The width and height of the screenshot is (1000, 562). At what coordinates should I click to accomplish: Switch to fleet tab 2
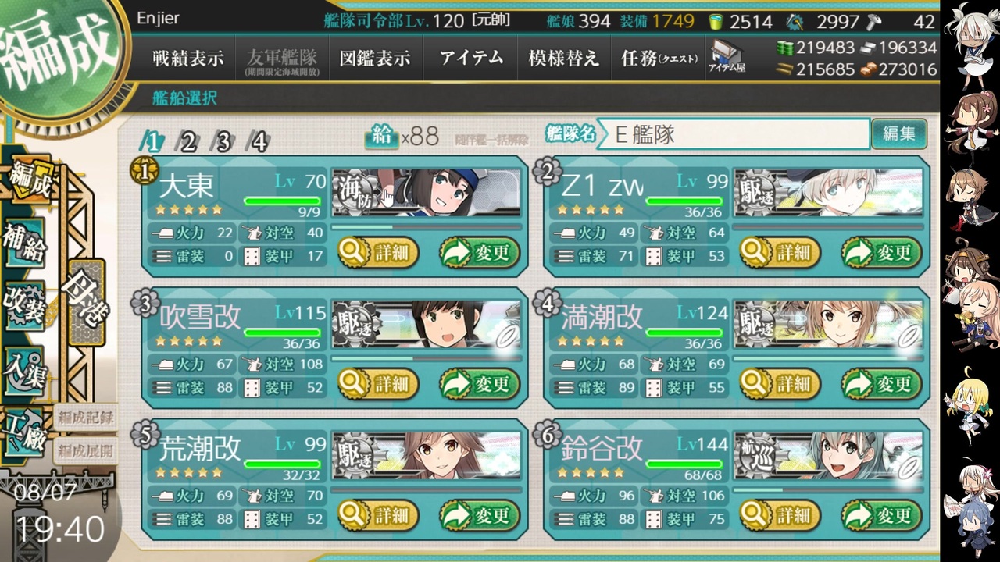(188, 141)
